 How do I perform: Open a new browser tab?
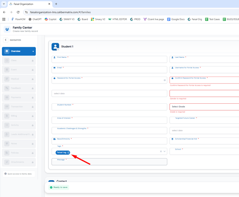click(56, 4)
